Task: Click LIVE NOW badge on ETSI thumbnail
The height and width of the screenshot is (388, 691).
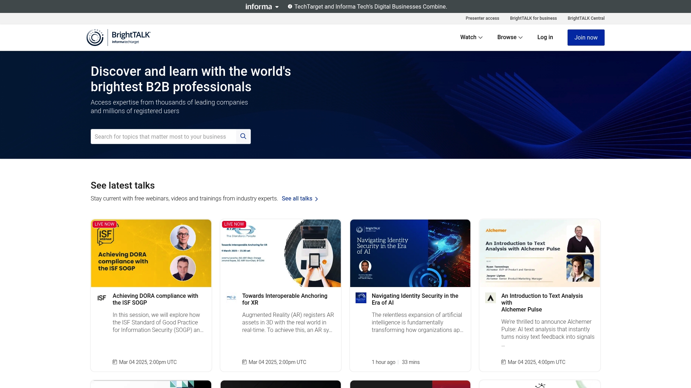Action: 234,224
